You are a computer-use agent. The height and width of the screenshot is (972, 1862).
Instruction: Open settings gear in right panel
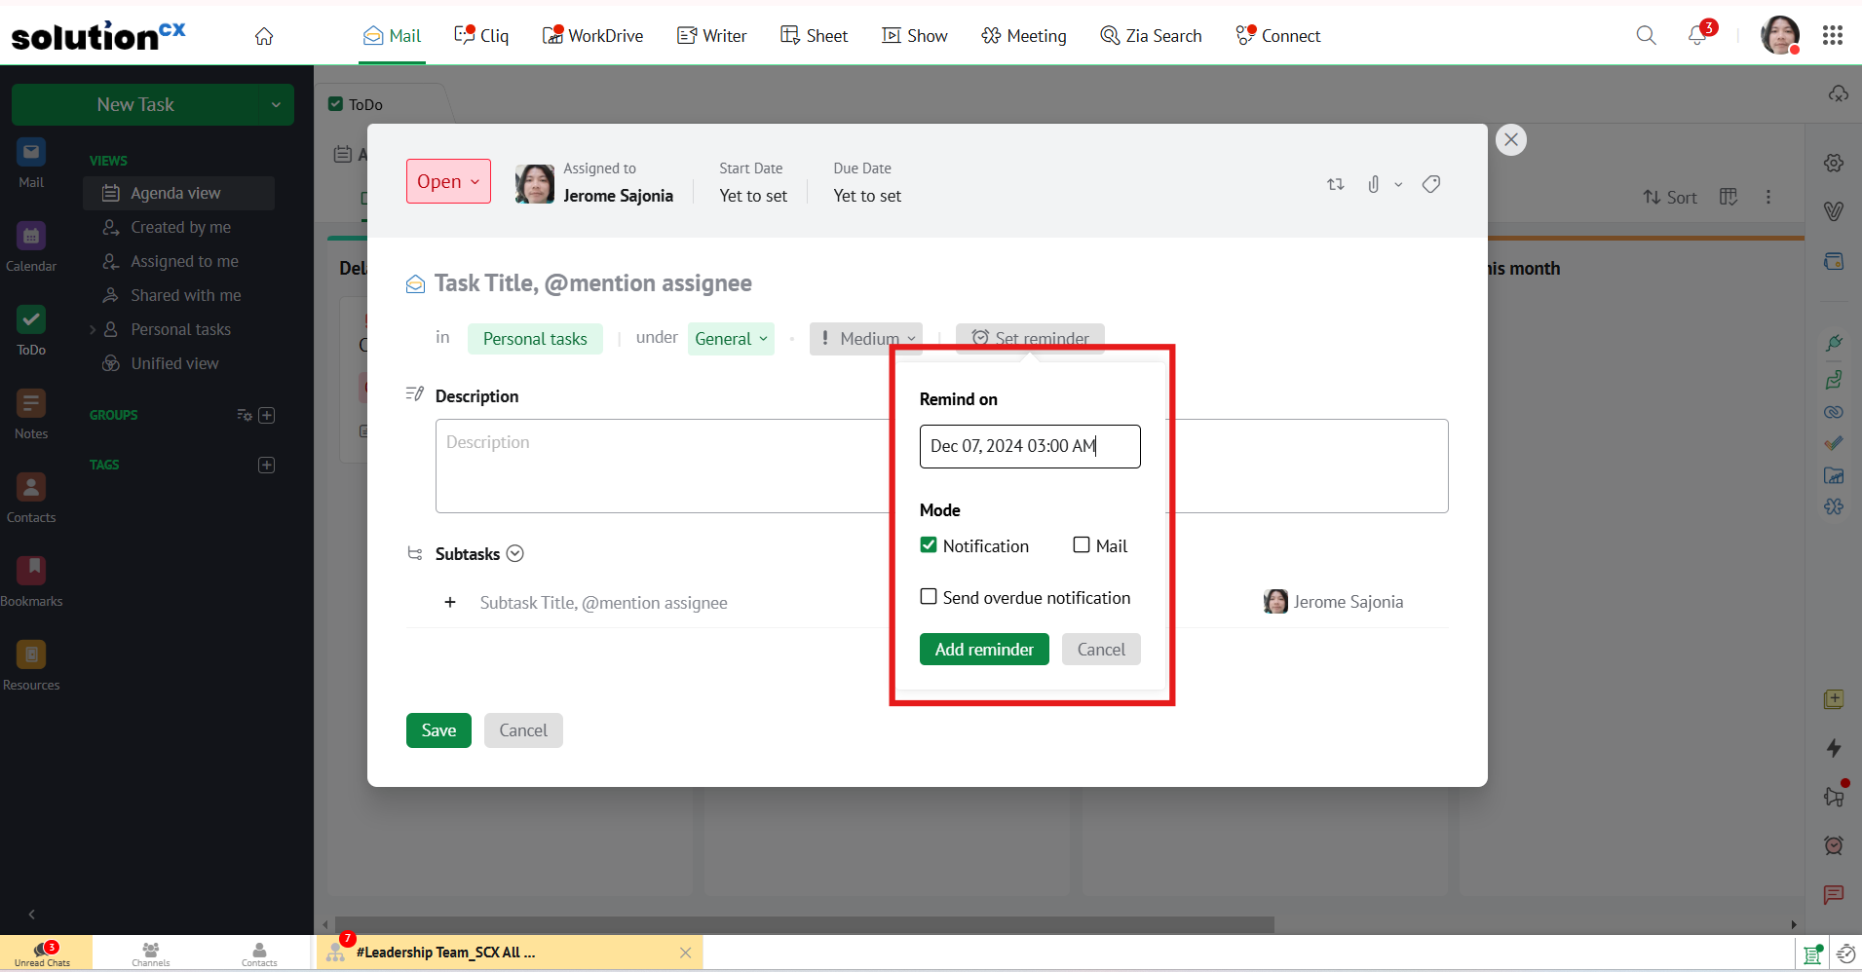(x=1834, y=163)
